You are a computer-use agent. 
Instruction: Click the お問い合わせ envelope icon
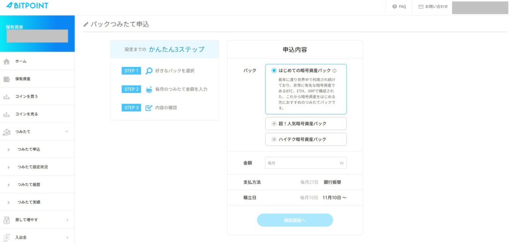point(421,6)
